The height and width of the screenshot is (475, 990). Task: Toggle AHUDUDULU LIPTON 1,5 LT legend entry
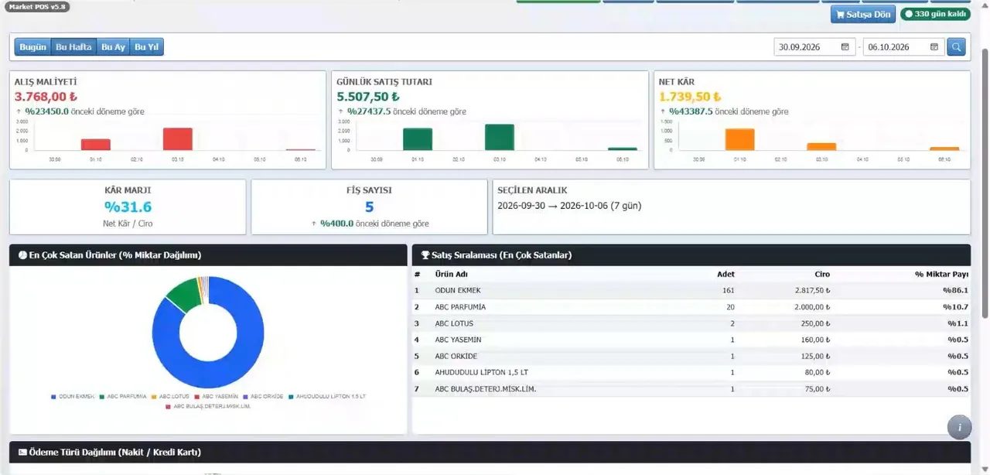(x=327, y=396)
